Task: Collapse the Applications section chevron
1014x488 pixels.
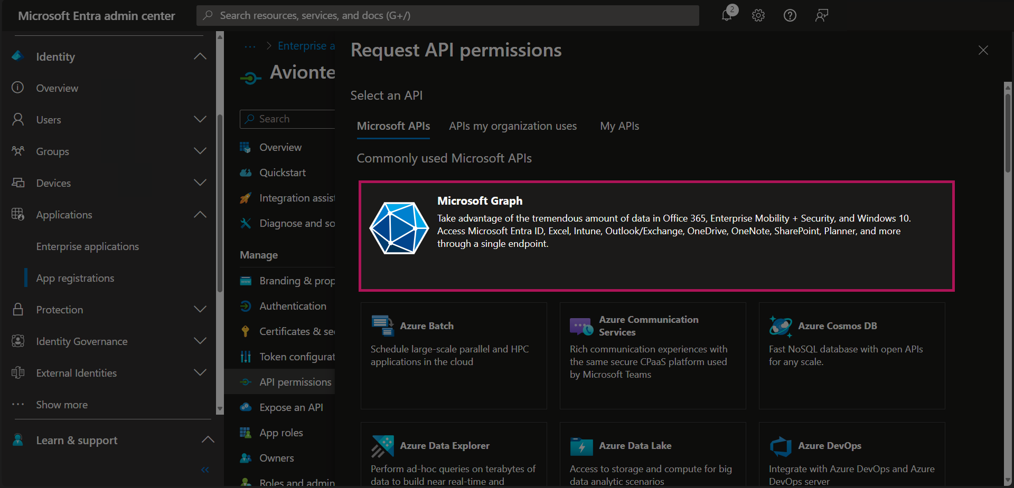Action: point(200,215)
